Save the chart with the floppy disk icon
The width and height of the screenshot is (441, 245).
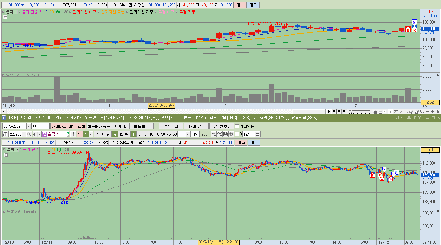[x=225, y=134]
